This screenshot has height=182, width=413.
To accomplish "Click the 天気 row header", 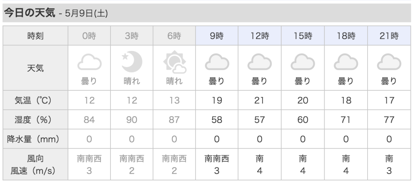I will (35, 68).
